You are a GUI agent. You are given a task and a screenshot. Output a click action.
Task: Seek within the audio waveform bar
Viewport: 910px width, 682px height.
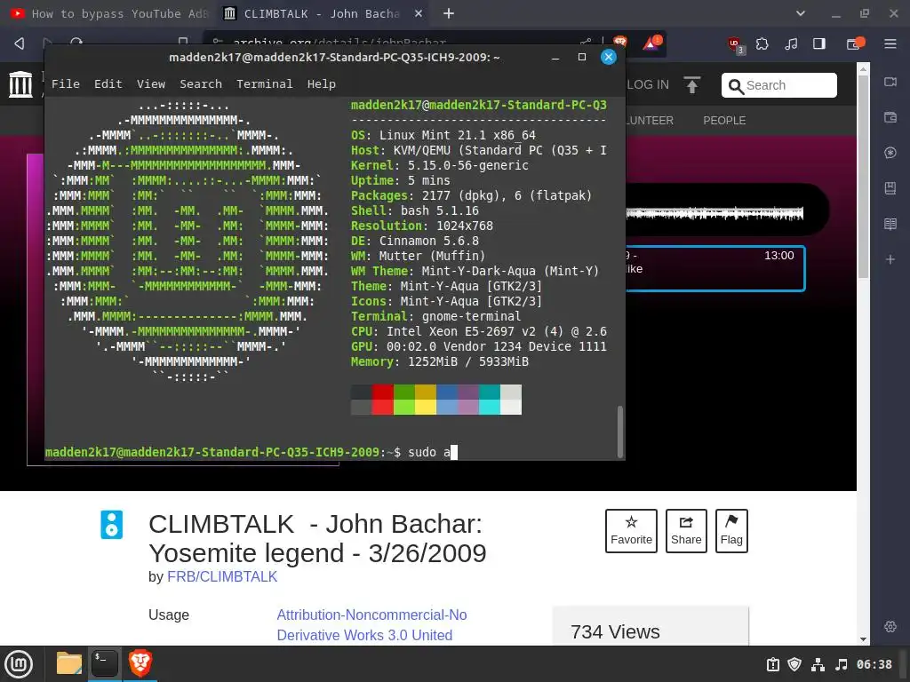(714, 213)
